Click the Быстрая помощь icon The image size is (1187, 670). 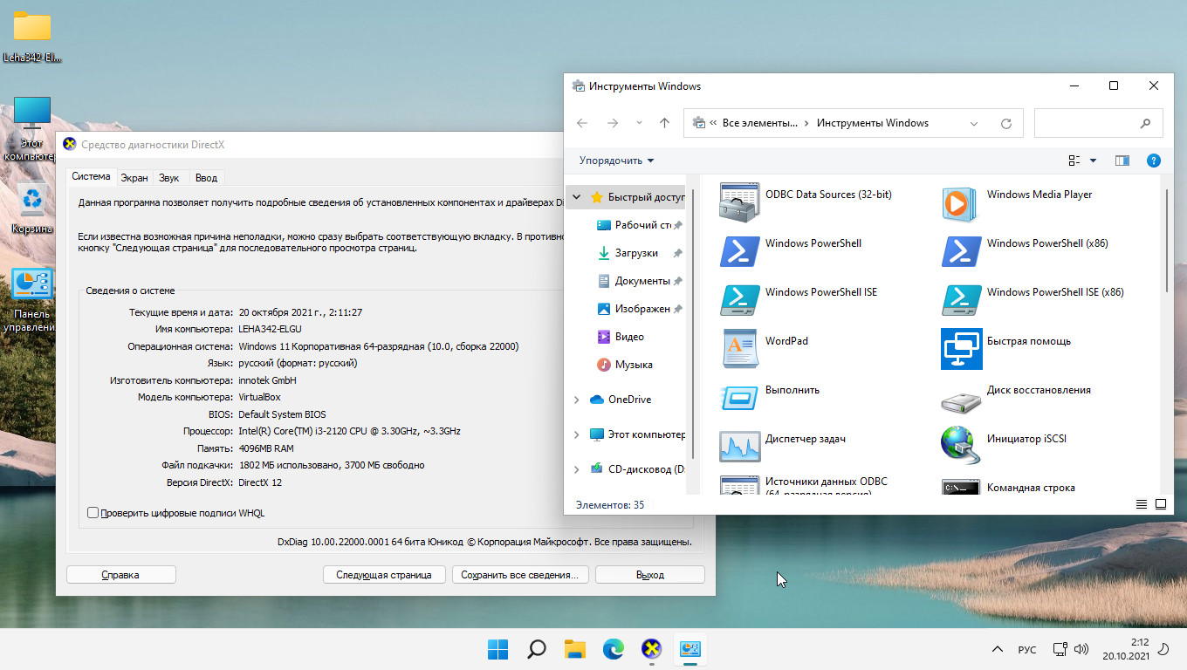click(961, 348)
